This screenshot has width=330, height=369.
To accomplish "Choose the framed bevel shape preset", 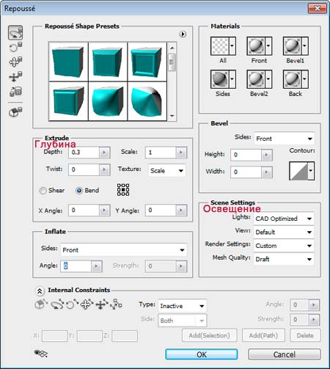I will [147, 62].
